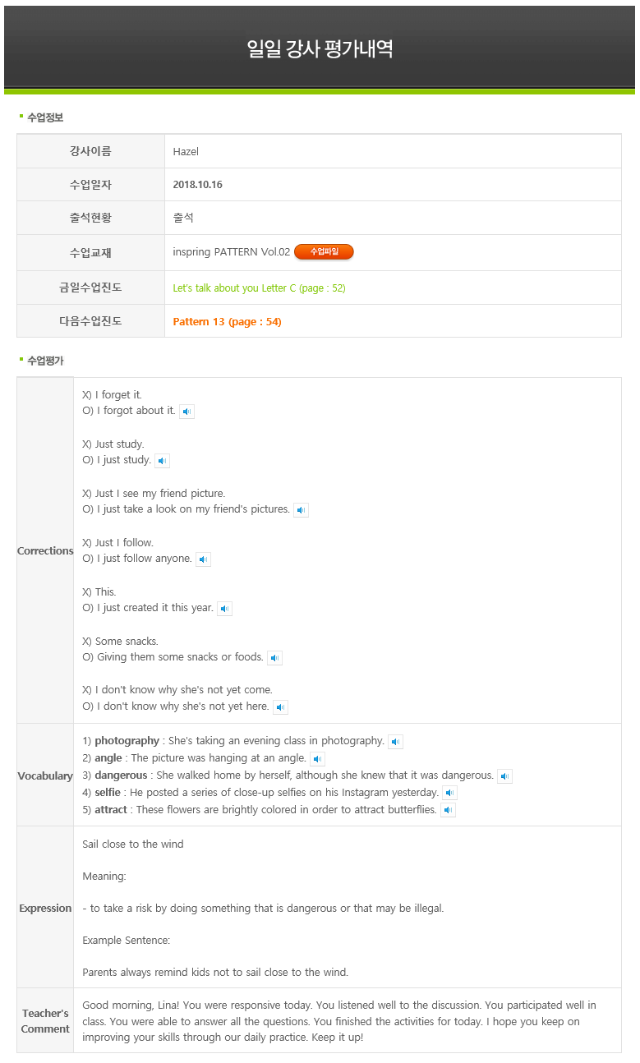
Task: Open Pattern 13 (page : 54) link
Action: tap(228, 322)
